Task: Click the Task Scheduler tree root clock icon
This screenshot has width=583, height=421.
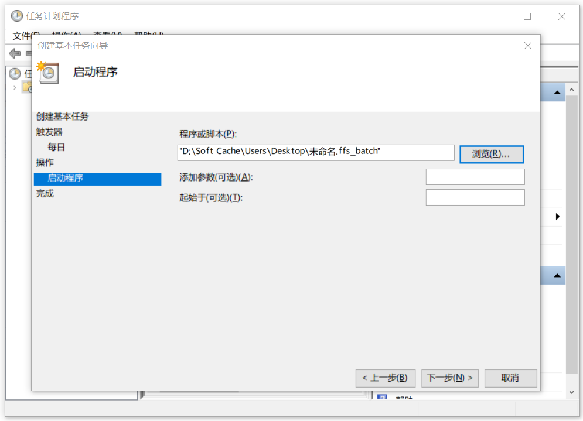Action: tap(15, 74)
